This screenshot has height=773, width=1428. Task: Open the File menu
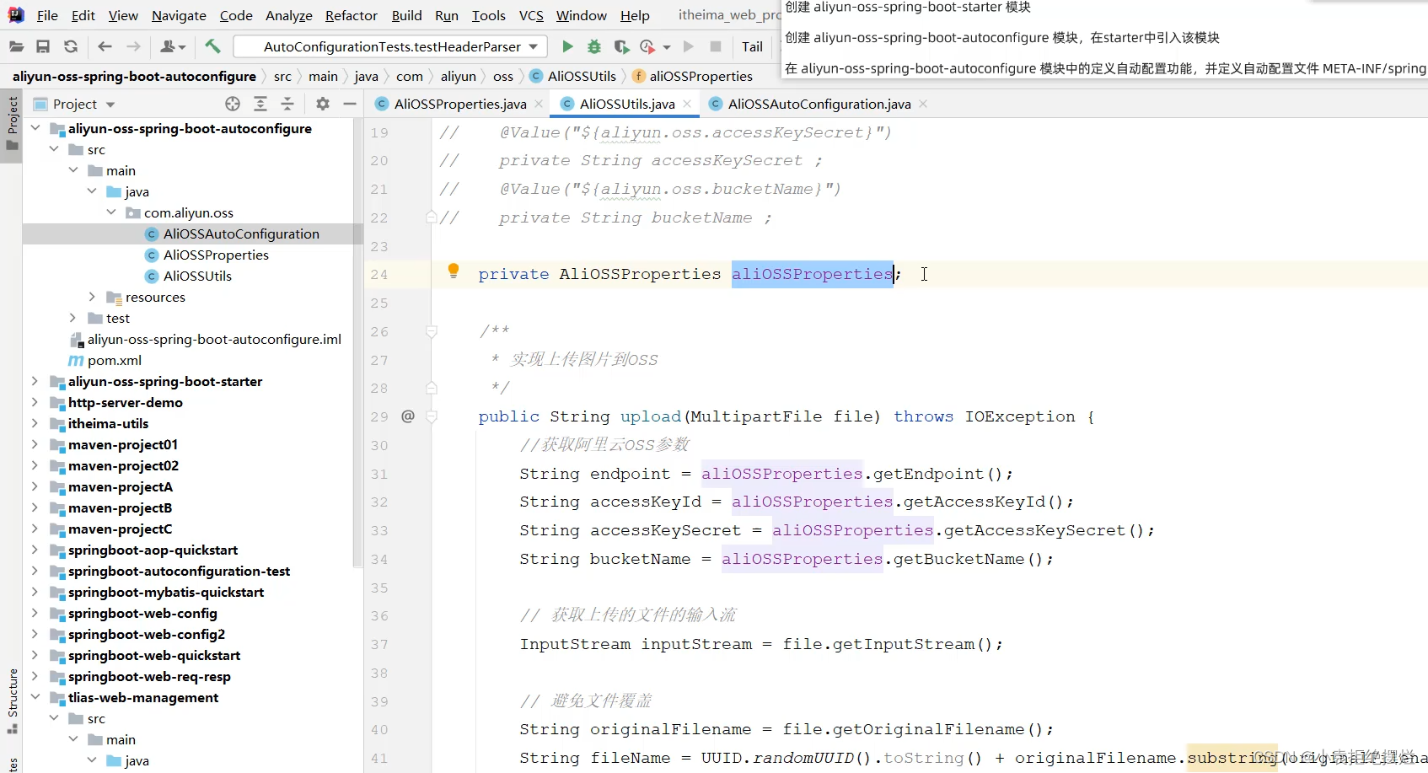[47, 15]
